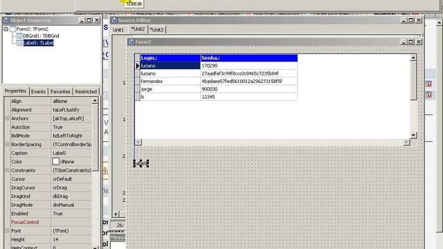443x249 pixels.
Task: Open the Favorites tab
Action: click(x=60, y=91)
